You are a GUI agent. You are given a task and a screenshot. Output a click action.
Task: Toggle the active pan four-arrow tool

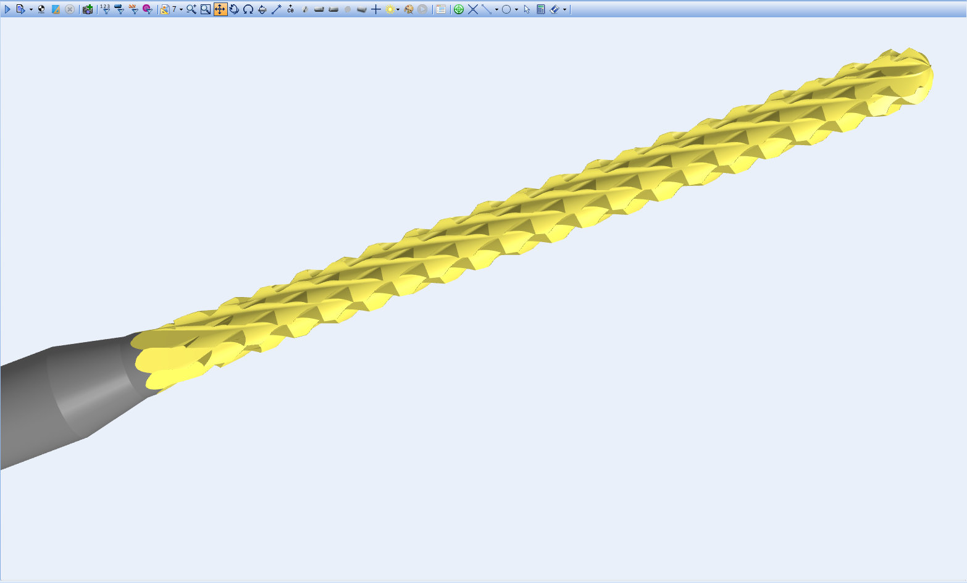point(220,9)
